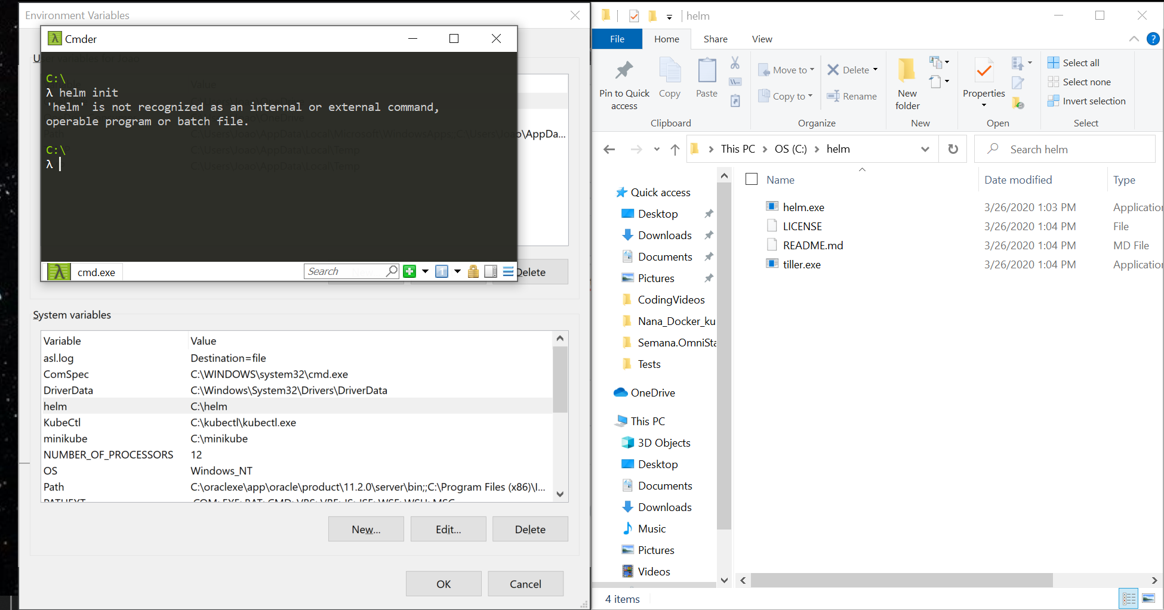
Task: Open the Copy to dropdown
Action: [785, 96]
